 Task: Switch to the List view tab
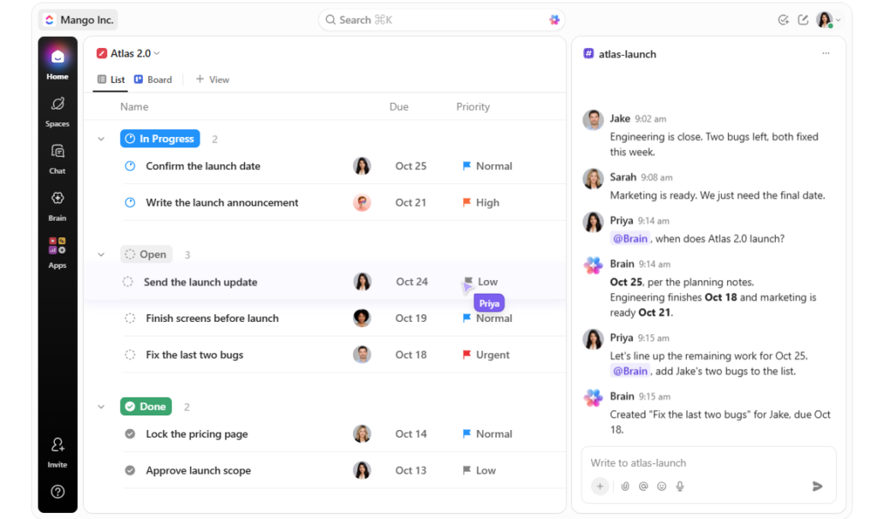click(x=110, y=80)
